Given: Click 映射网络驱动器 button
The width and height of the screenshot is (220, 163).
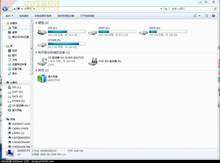Looking at the screenshot, I should [x=66, y=16].
